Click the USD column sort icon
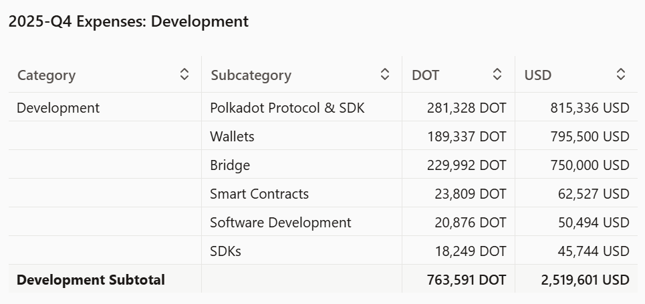Screen dimensions: 645x304 tap(621, 75)
